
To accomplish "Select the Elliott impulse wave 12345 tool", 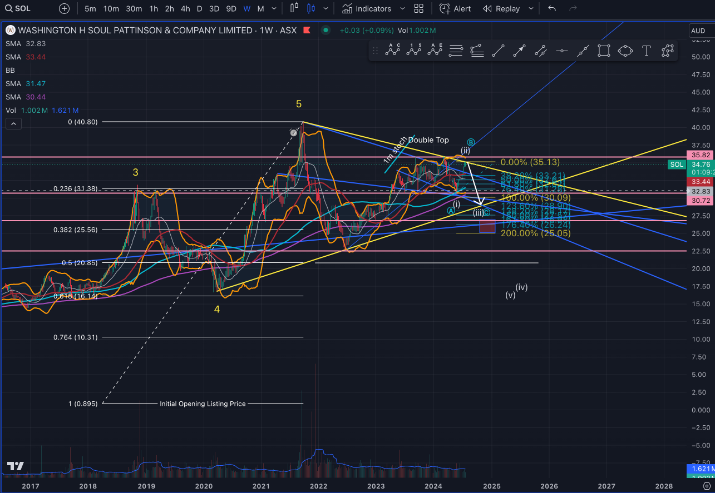I will [413, 51].
